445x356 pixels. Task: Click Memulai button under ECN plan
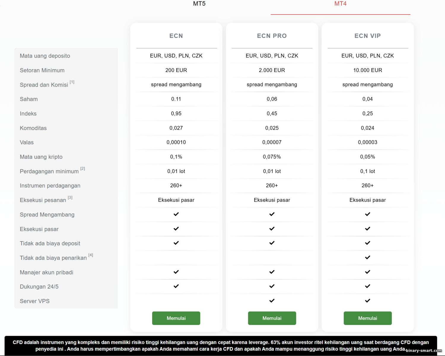tap(176, 318)
